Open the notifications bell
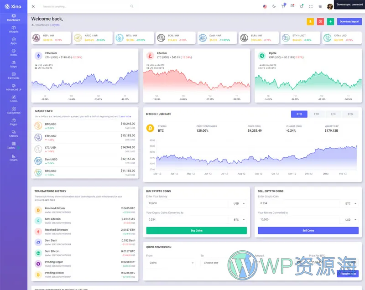 (301, 6)
